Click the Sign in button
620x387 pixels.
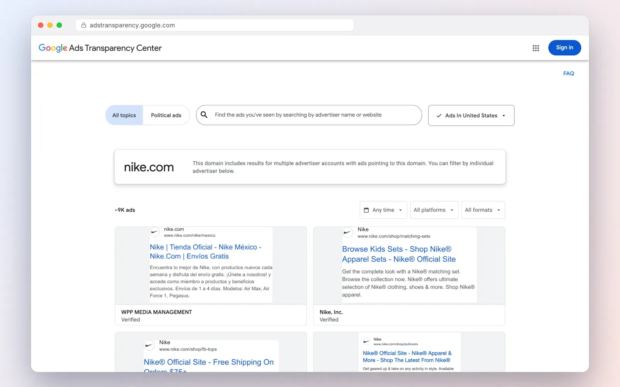pyautogui.click(x=565, y=48)
